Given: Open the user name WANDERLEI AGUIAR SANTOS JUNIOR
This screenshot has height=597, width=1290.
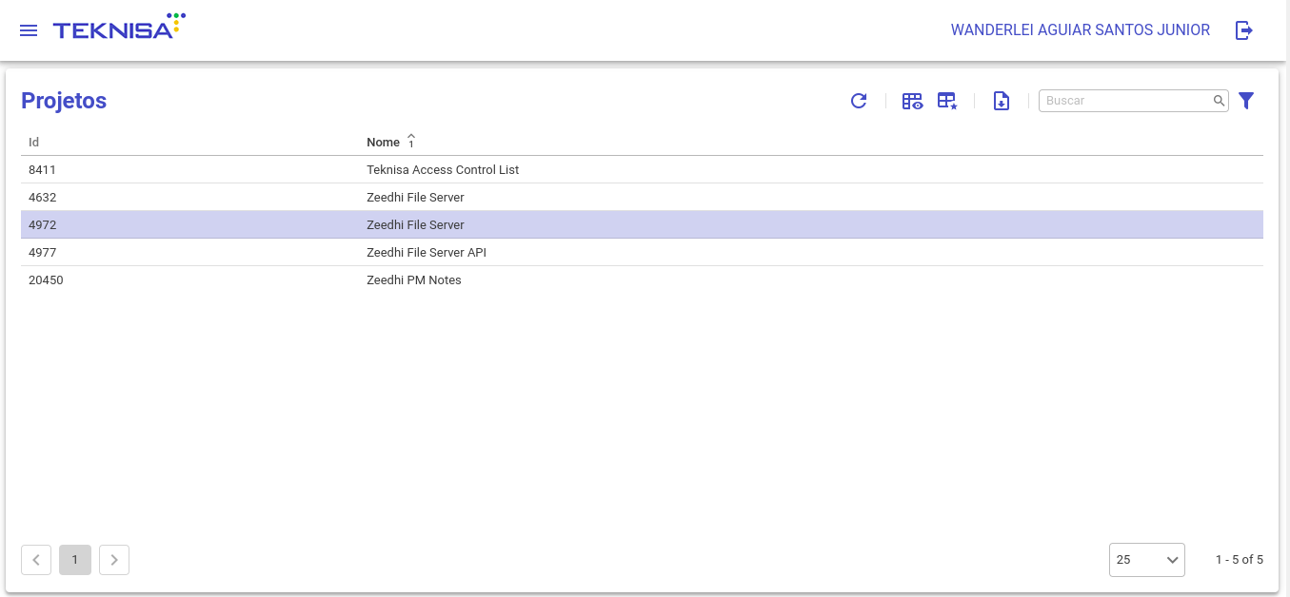Looking at the screenshot, I should pyautogui.click(x=1081, y=30).
